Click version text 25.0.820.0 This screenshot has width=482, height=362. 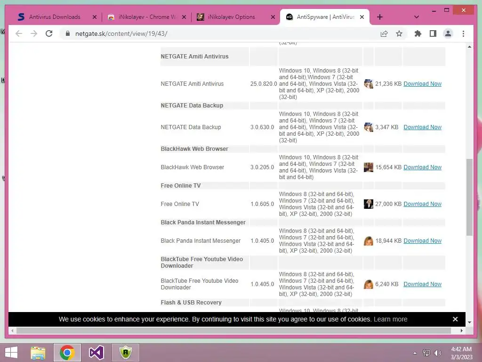click(264, 84)
